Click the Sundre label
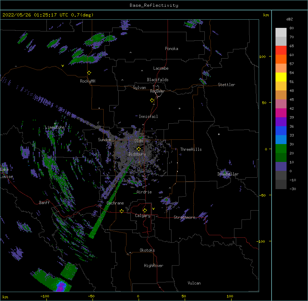The width and height of the screenshot is (308, 301). (x=104, y=140)
